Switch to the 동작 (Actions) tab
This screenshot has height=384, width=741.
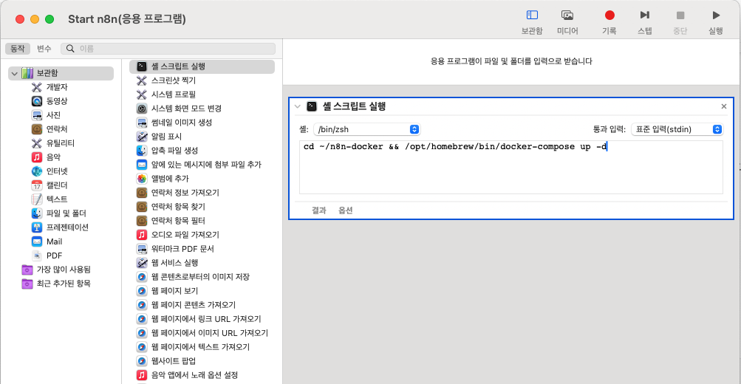[x=18, y=49]
